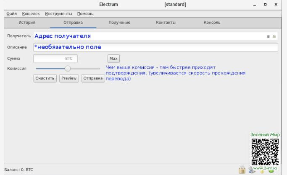The height and width of the screenshot is (175, 287).
Task: Click the Отправка button below the slider
Action: (92, 78)
